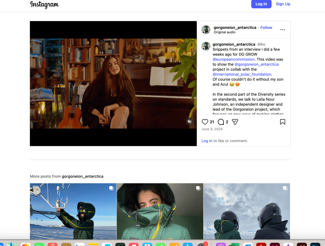Image resolution: width=325 pixels, height=246 pixels.
Task: Open the green hooded jacket close-up thumbnail
Action: pyautogui.click(x=160, y=211)
